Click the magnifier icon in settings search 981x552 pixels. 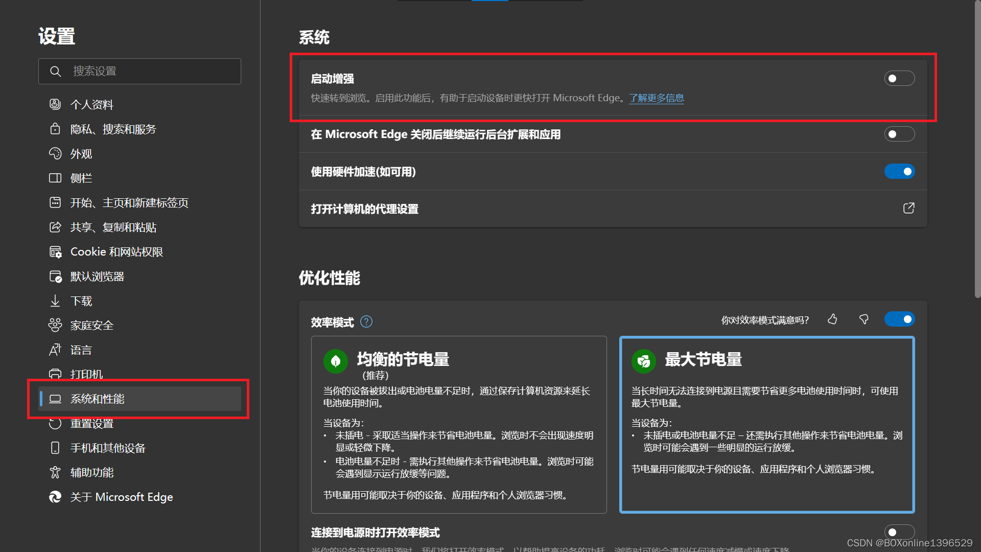(x=55, y=71)
